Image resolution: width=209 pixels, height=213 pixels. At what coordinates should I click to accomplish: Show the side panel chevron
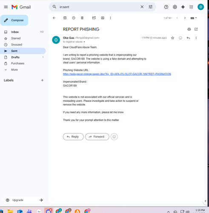pos(205,201)
